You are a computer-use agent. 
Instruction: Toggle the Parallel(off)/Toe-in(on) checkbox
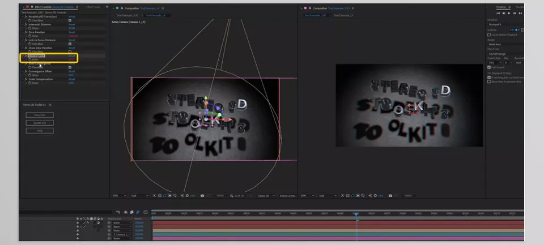coord(70,20)
